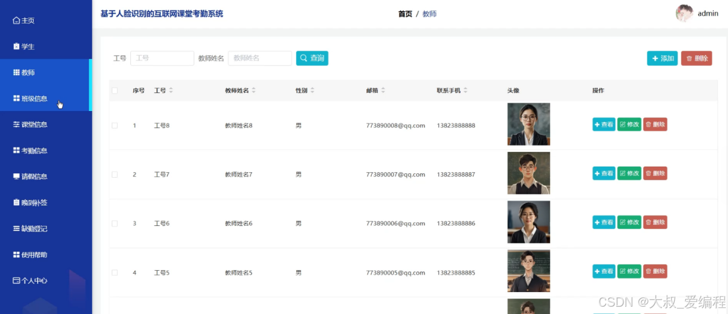Click 修改 for the 工号6 row
The height and width of the screenshot is (314, 728).
tap(629, 222)
